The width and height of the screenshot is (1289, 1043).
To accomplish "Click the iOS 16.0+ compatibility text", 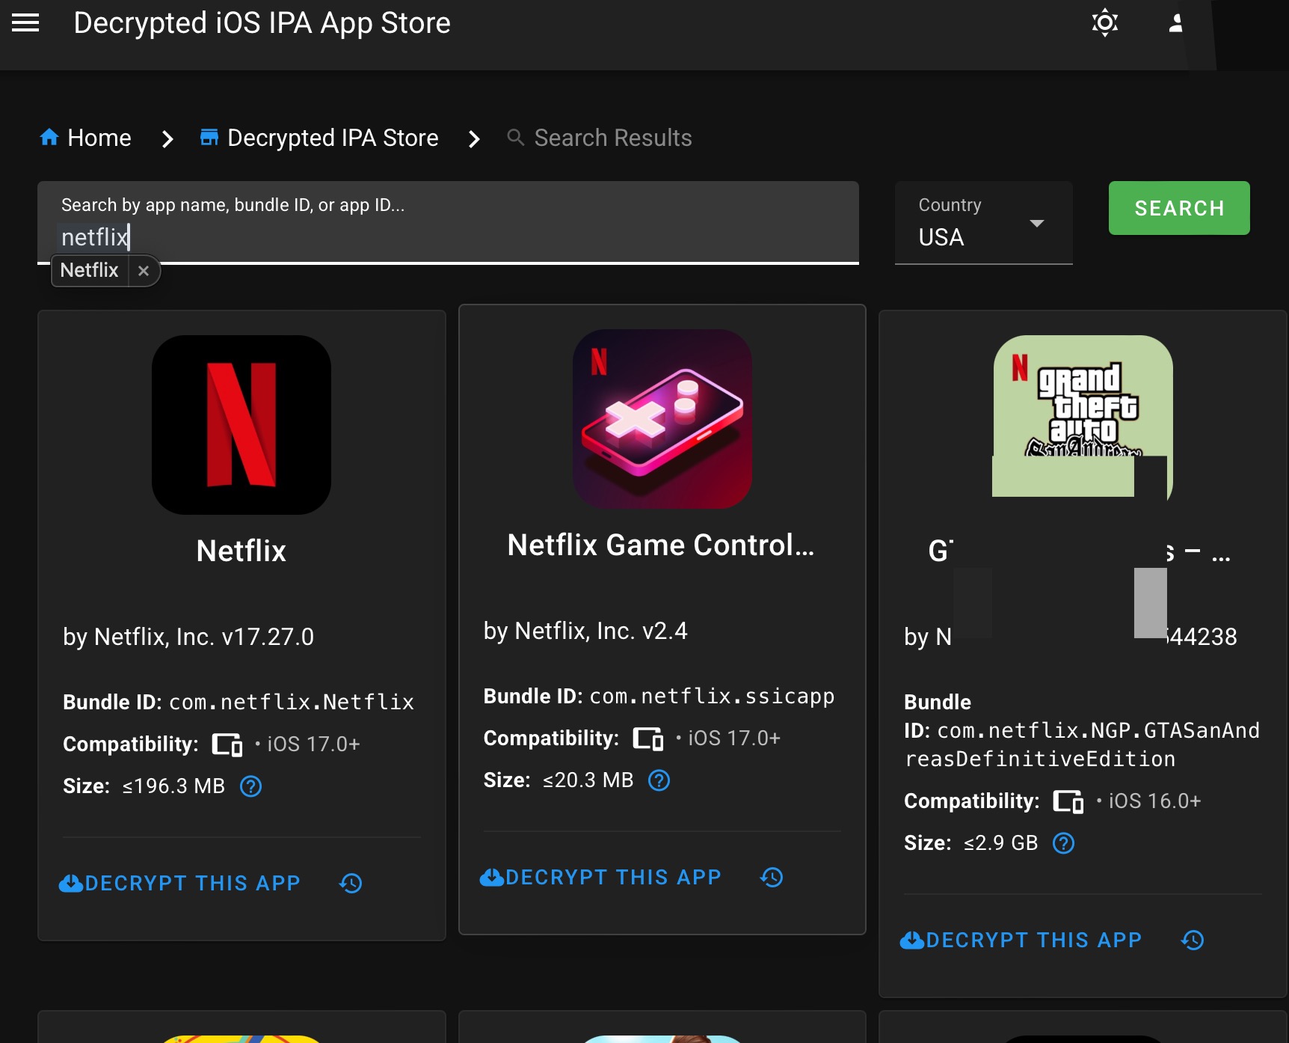I will click(x=1154, y=801).
